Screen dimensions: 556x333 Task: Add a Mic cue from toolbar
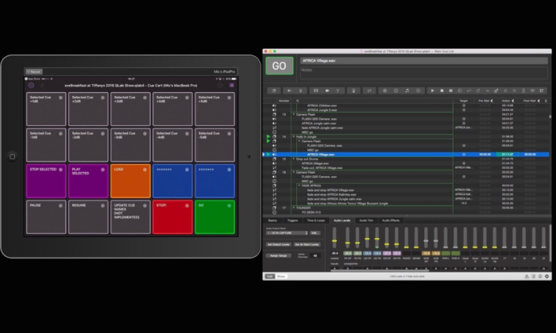pos(301,90)
